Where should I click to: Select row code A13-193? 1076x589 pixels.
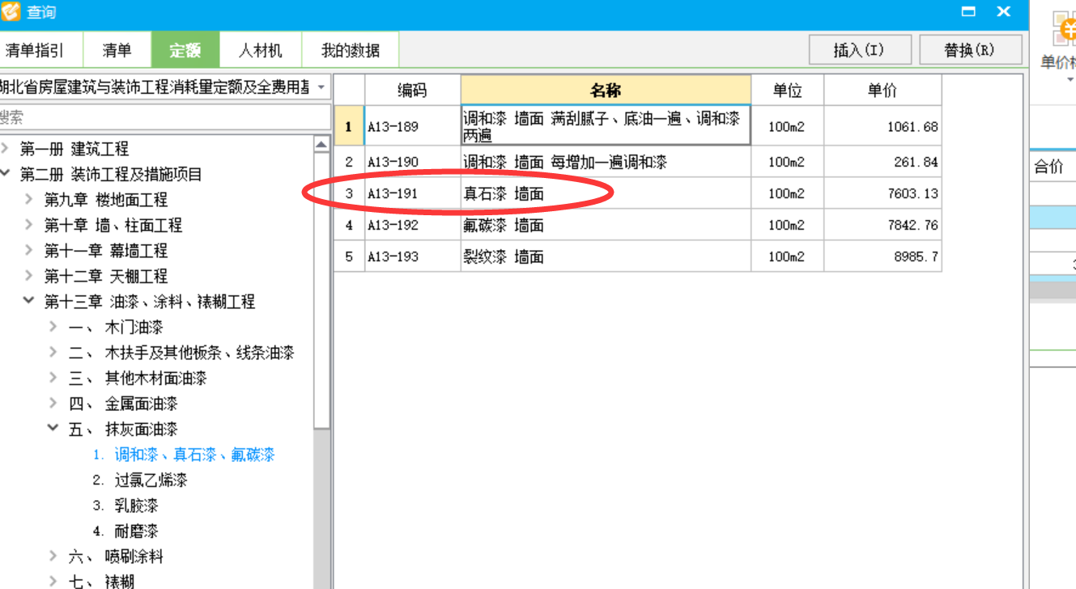pos(412,256)
